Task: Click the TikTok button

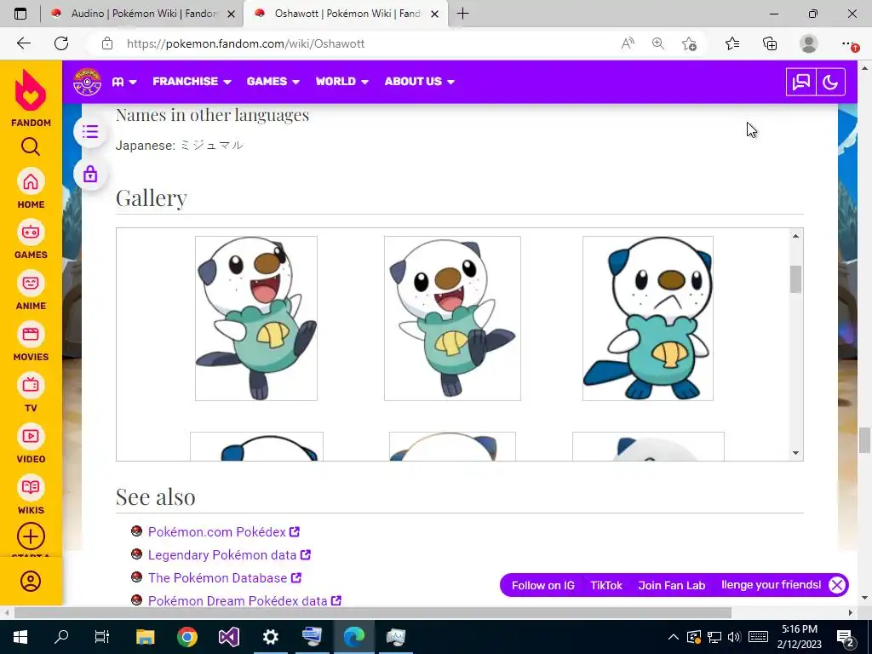Action: [606, 586]
